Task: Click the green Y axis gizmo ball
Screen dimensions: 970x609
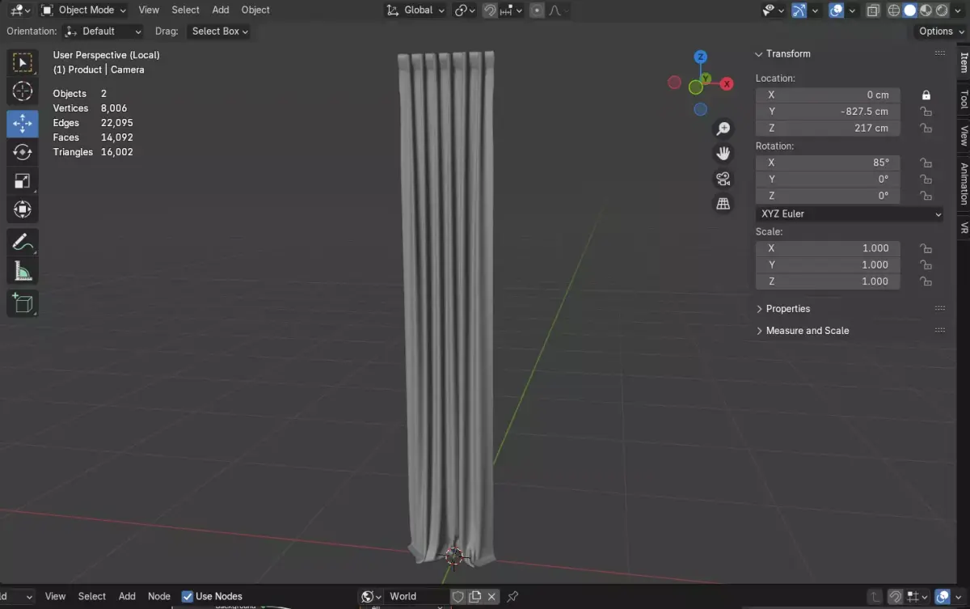Action: click(706, 78)
